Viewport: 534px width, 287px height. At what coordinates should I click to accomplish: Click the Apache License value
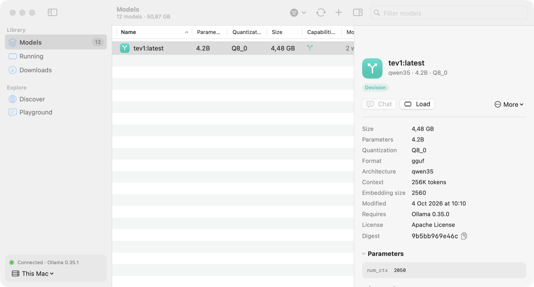tap(433, 225)
